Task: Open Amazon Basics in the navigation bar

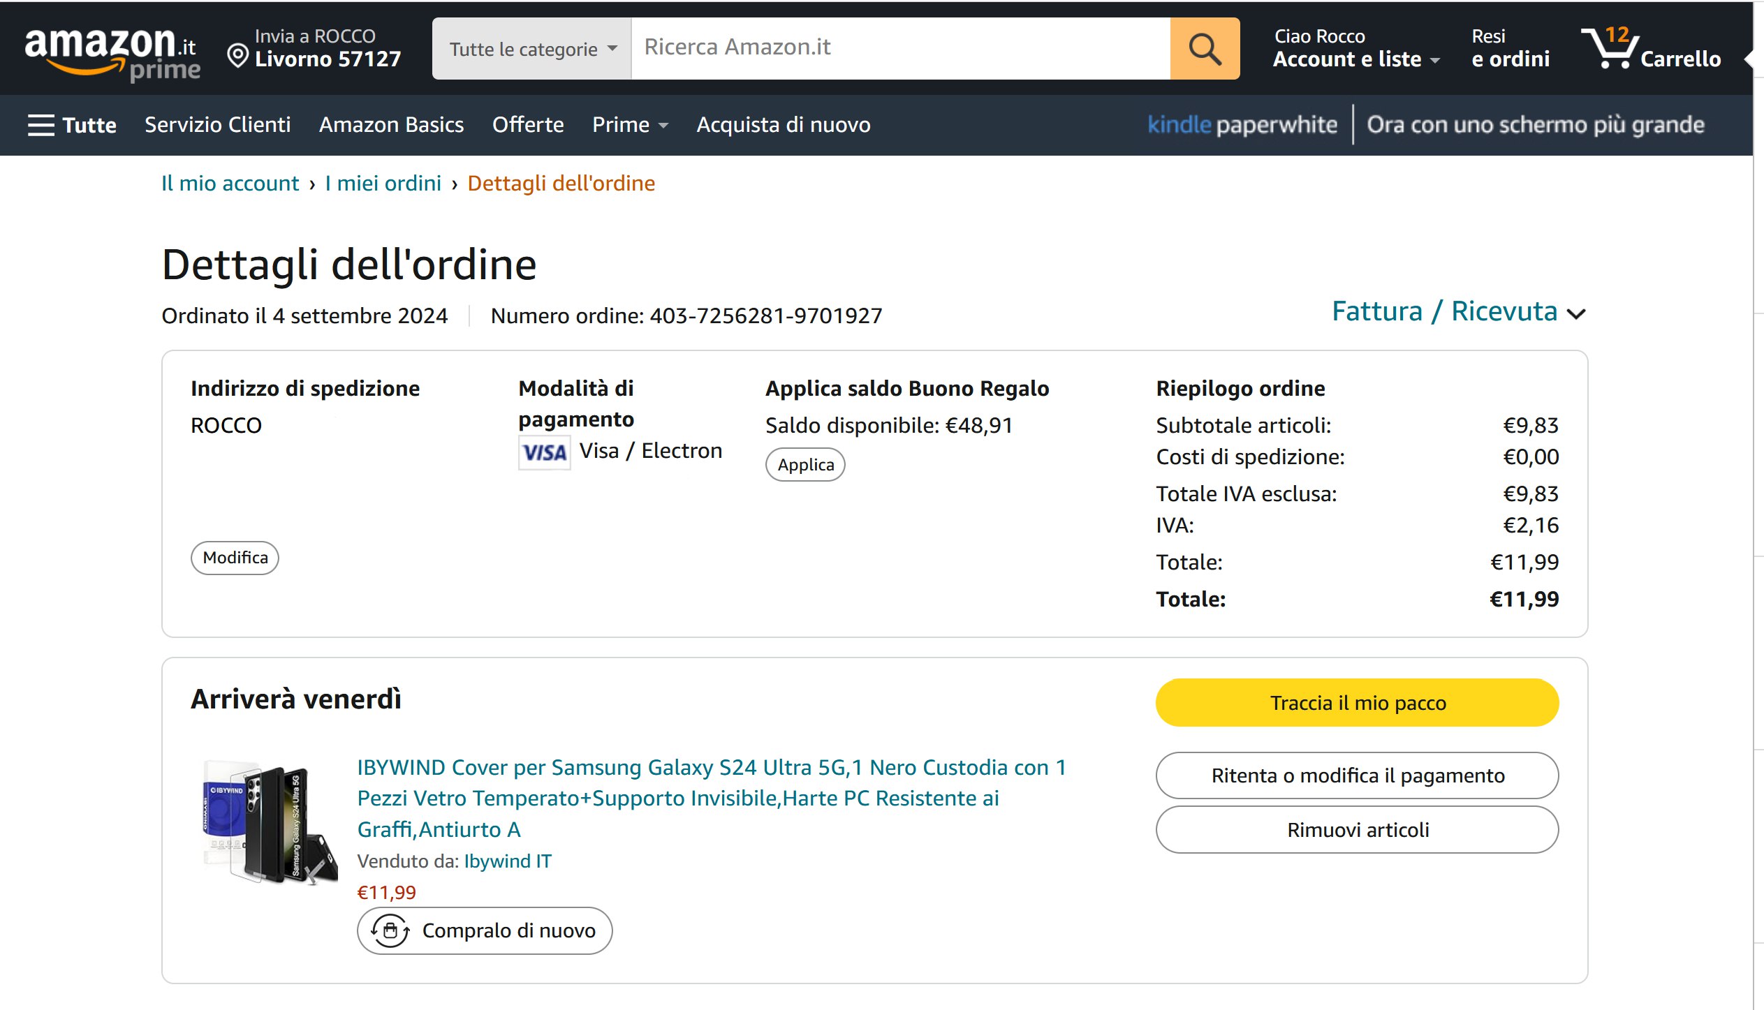Action: coord(391,125)
